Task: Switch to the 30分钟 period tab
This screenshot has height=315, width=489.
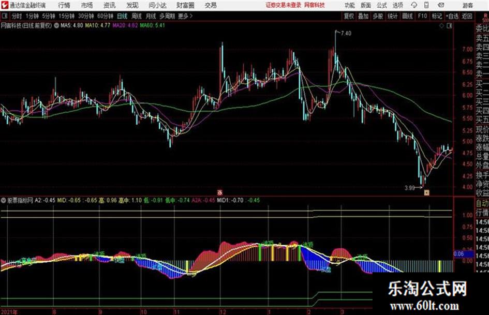Action: 86,16
